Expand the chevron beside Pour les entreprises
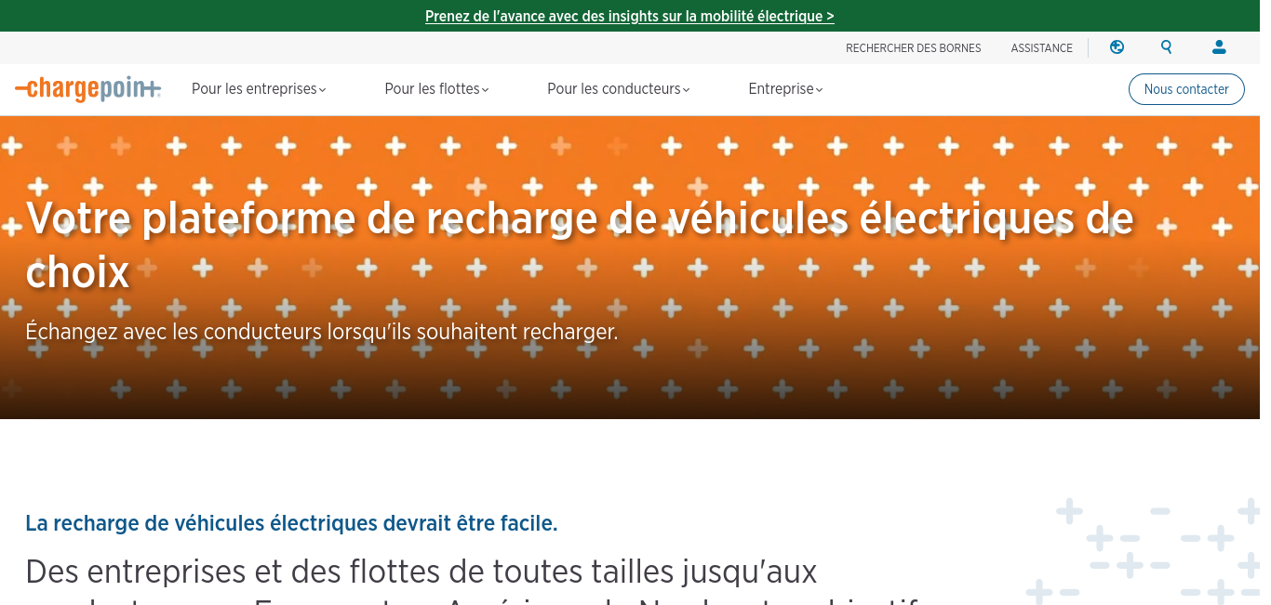Viewport: 1271px width, 605px height. (x=323, y=90)
